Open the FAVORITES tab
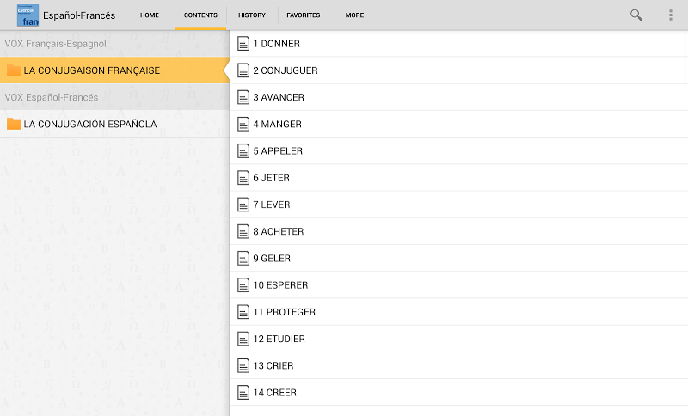 304,15
